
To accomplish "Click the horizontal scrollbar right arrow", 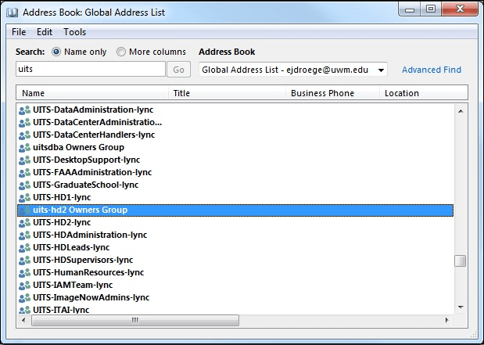I will [x=446, y=320].
